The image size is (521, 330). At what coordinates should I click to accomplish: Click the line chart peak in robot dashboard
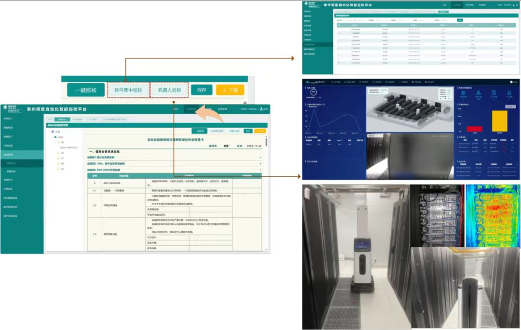[x=314, y=110]
